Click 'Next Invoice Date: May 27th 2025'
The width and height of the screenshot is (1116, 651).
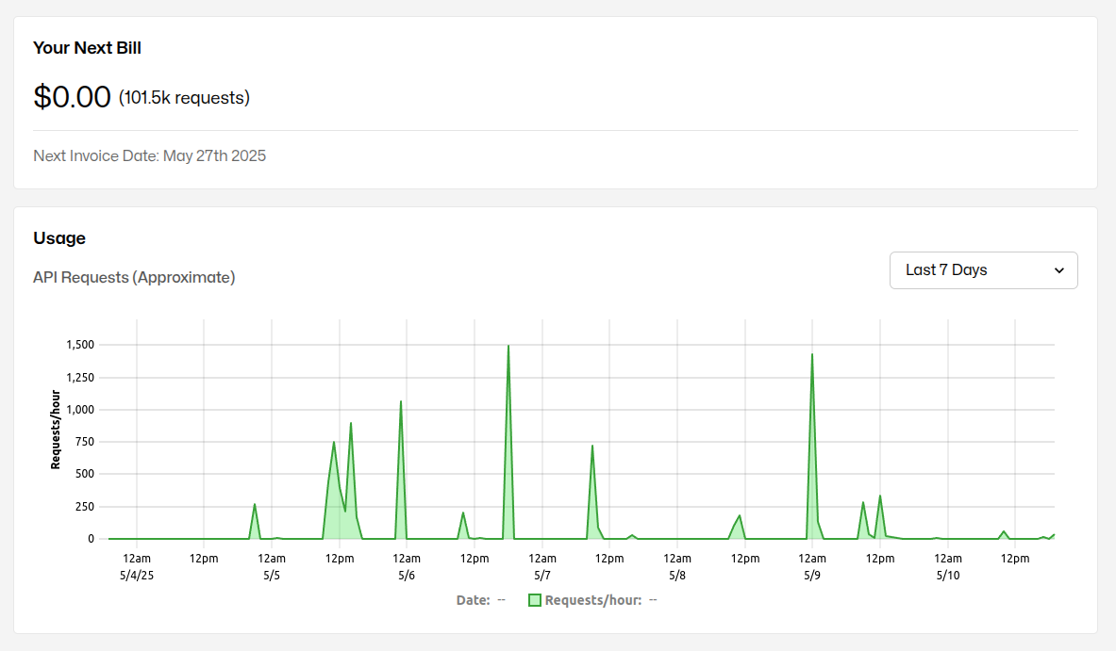click(x=149, y=155)
